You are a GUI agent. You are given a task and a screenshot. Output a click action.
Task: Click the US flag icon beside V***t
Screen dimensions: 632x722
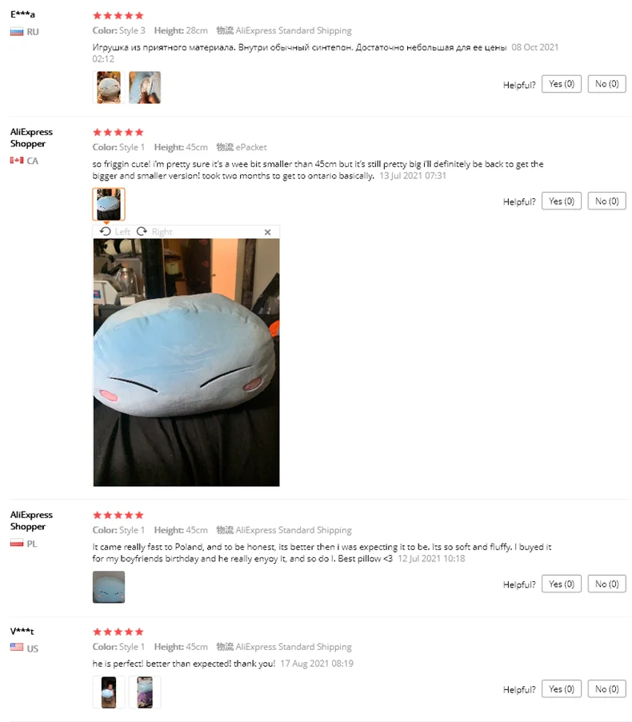point(17,647)
